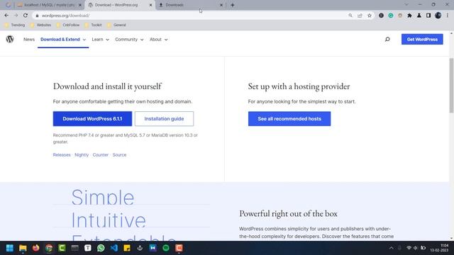The width and height of the screenshot is (454, 255).
Task: Click the zoom magnifier icon in address bar
Action: (350, 16)
